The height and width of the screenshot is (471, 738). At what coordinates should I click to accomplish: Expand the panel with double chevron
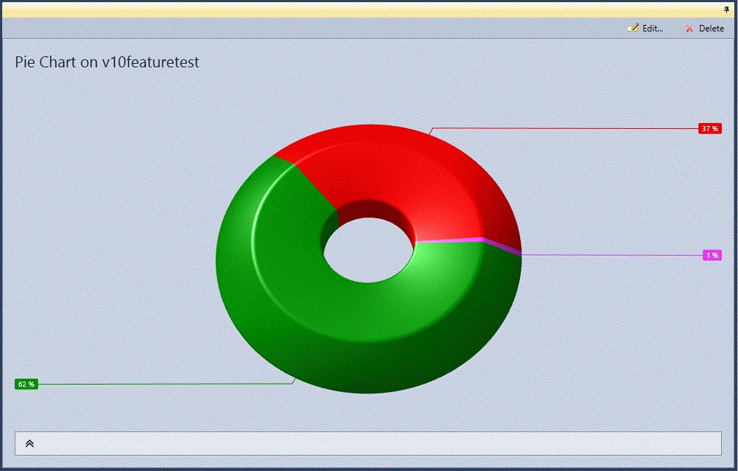tap(29, 443)
